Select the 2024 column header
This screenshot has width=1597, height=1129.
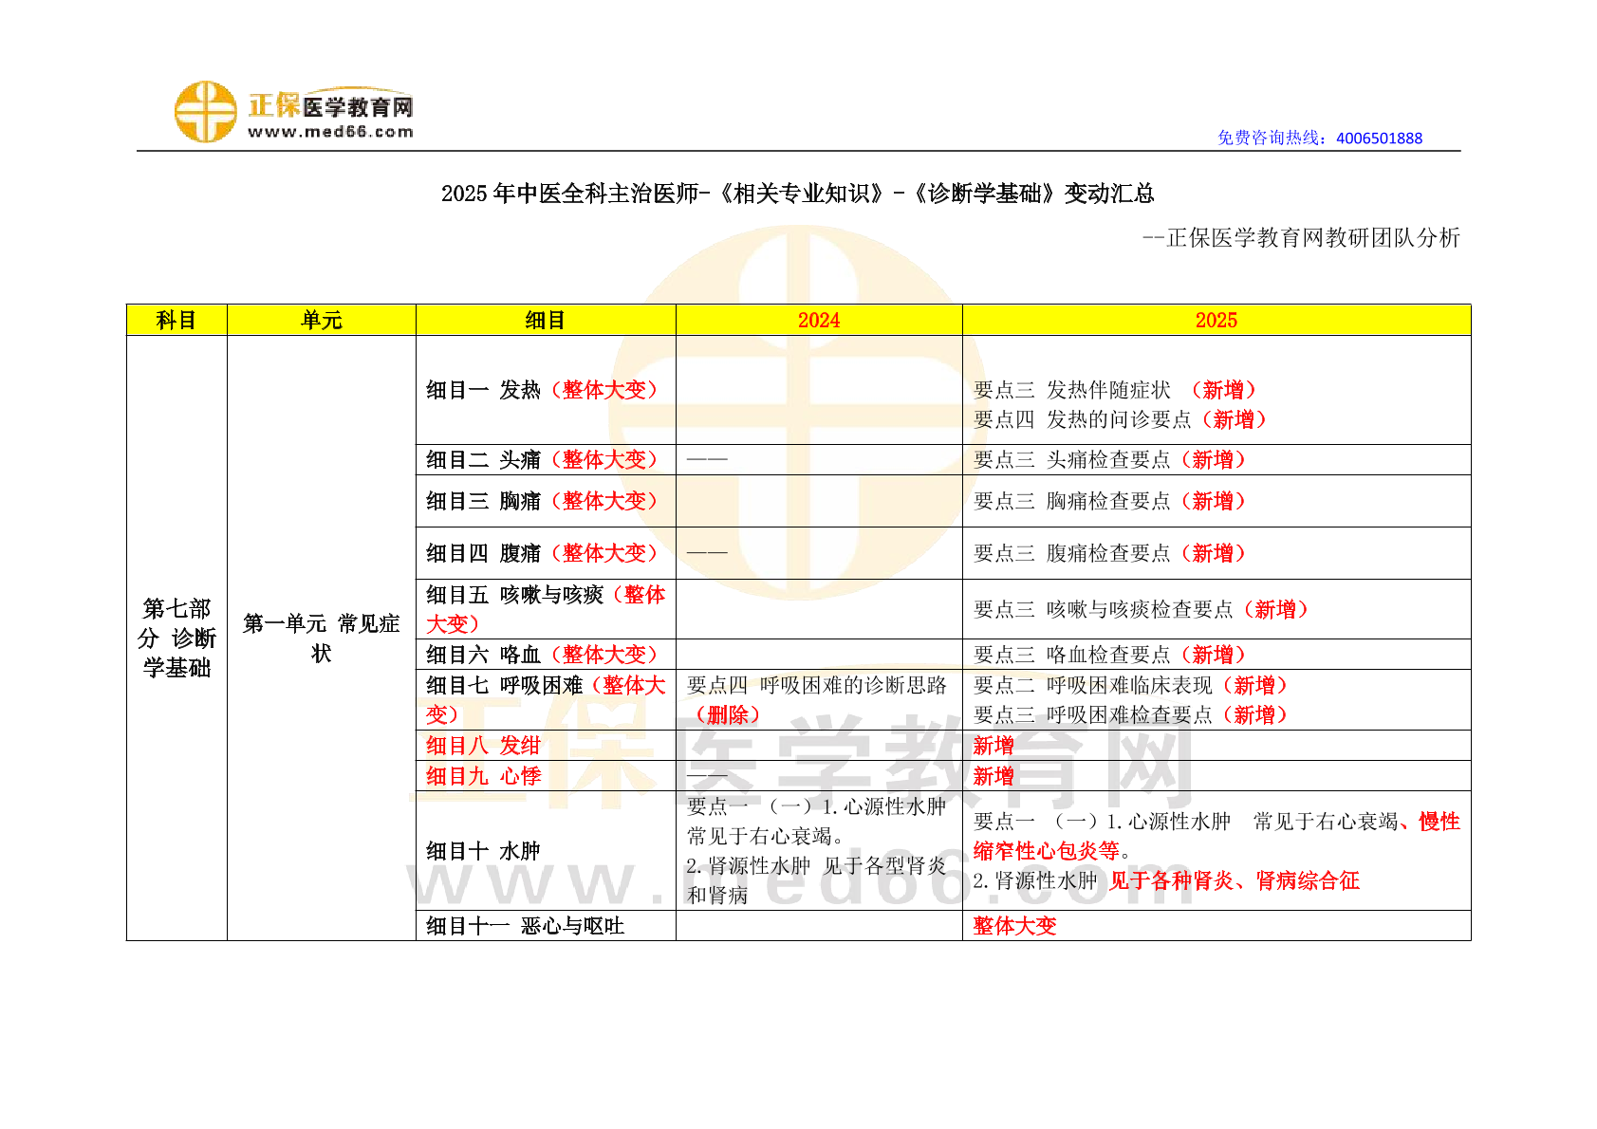(x=818, y=321)
